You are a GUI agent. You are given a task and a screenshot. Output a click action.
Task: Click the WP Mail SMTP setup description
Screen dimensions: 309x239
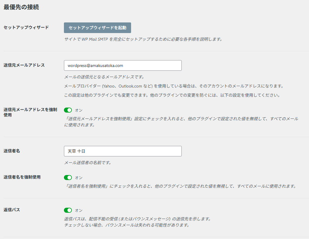click(143, 39)
